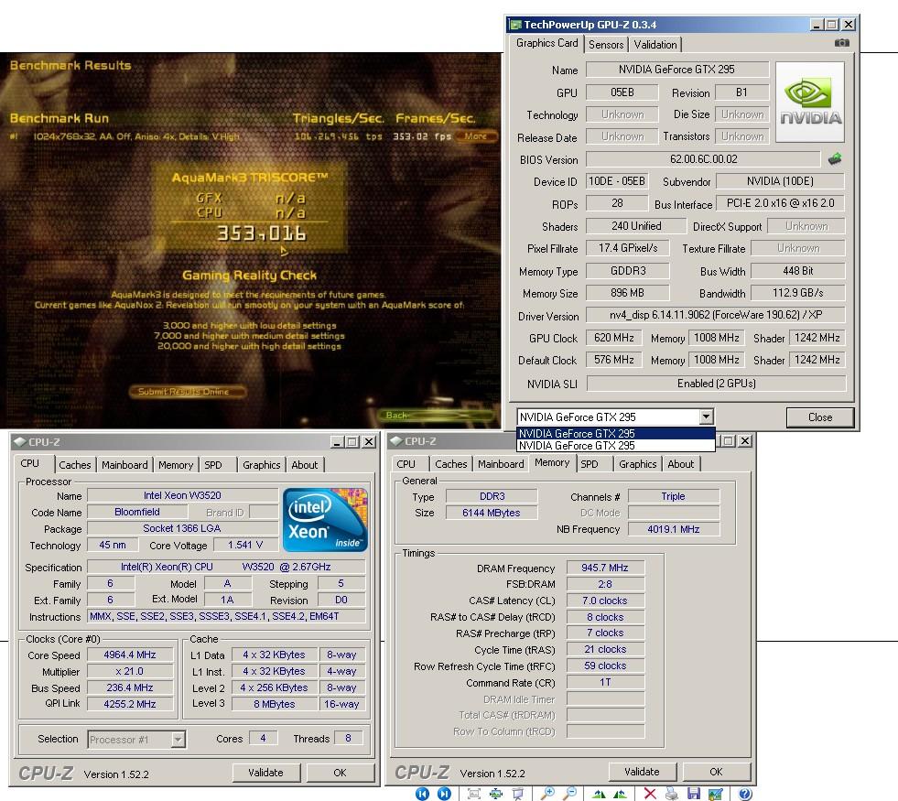The height and width of the screenshot is (801, 898).
Task: Fit image to window in viewer toolbar
Action: (474, 794)
